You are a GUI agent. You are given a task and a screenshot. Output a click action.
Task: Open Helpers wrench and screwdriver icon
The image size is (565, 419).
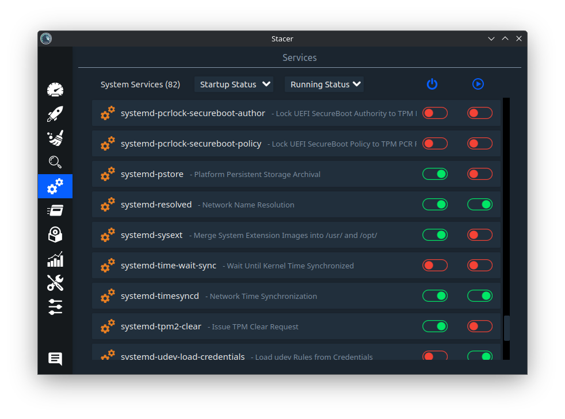pos(55,283)
